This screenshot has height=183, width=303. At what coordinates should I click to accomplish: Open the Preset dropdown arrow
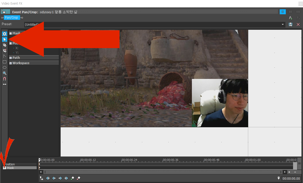283,24
